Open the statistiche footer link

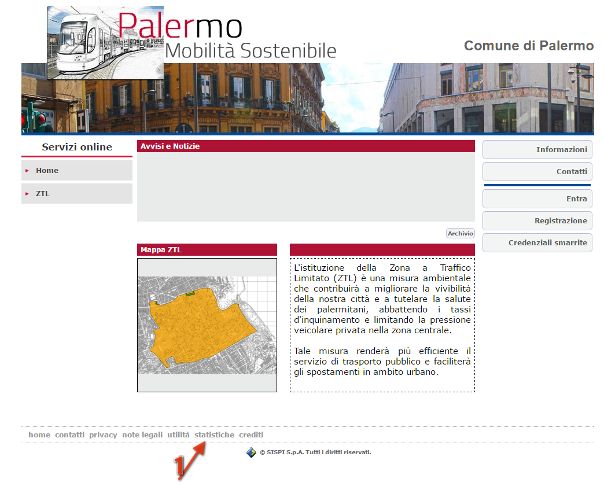click(214, 435)
